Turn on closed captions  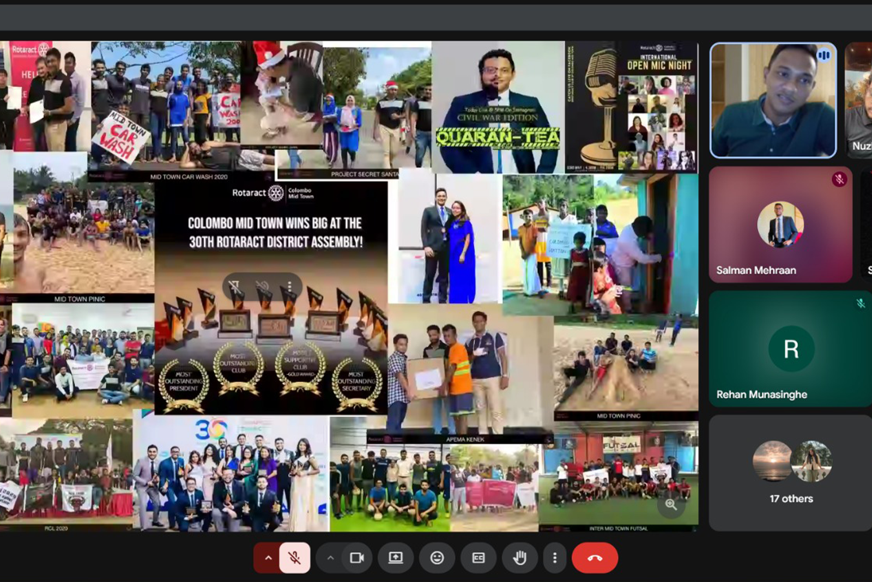[x=478, y=557]
